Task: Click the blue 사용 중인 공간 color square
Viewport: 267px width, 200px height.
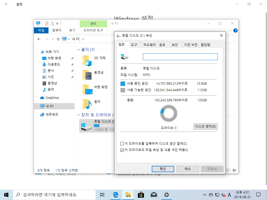Action: 123,84
